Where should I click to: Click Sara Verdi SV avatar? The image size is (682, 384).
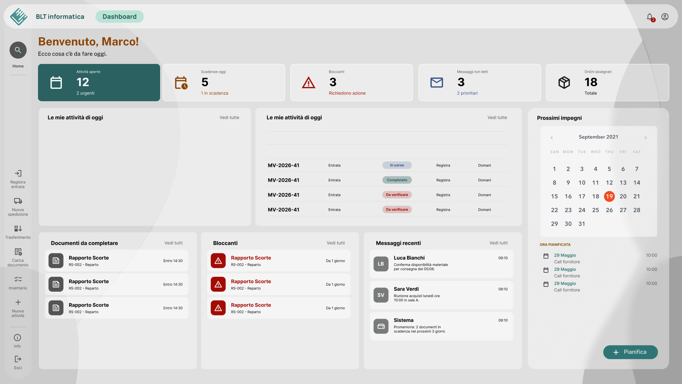(381, 295)
